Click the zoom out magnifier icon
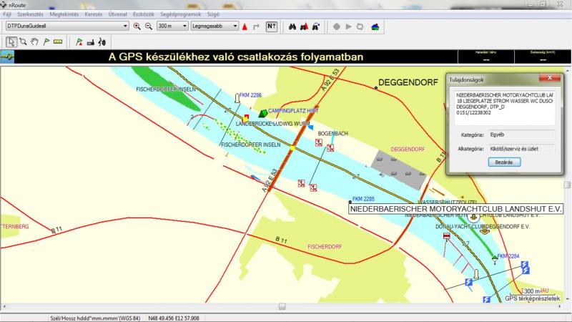572x322 pixels. click(149, 26)
